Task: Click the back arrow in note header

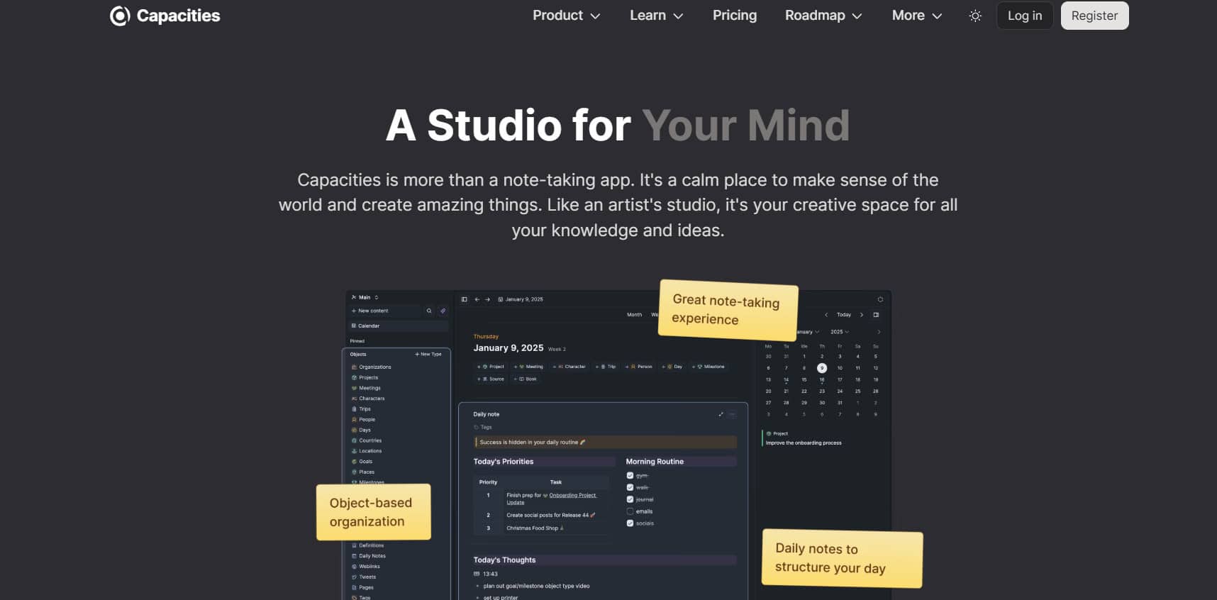Action: 477,299
